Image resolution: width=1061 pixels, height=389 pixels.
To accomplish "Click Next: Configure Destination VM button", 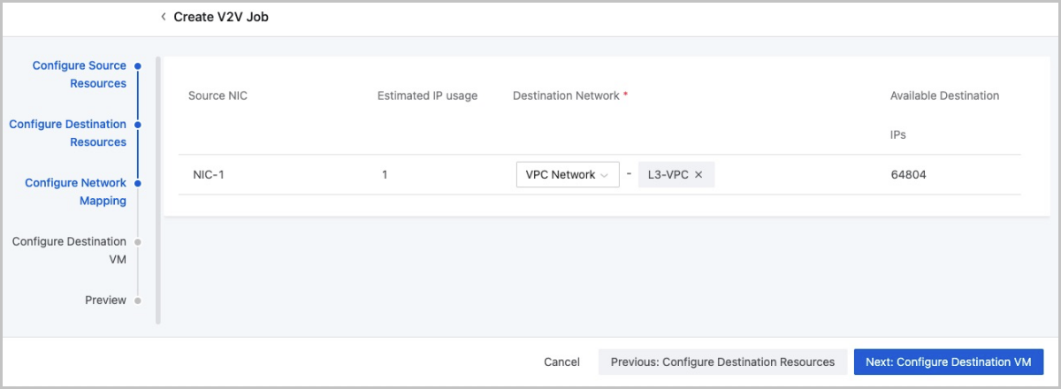I will (x=949, y=362).
